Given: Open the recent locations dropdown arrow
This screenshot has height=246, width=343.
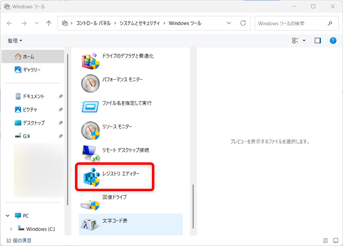Looking at the screenshot, I should (37, 23).
